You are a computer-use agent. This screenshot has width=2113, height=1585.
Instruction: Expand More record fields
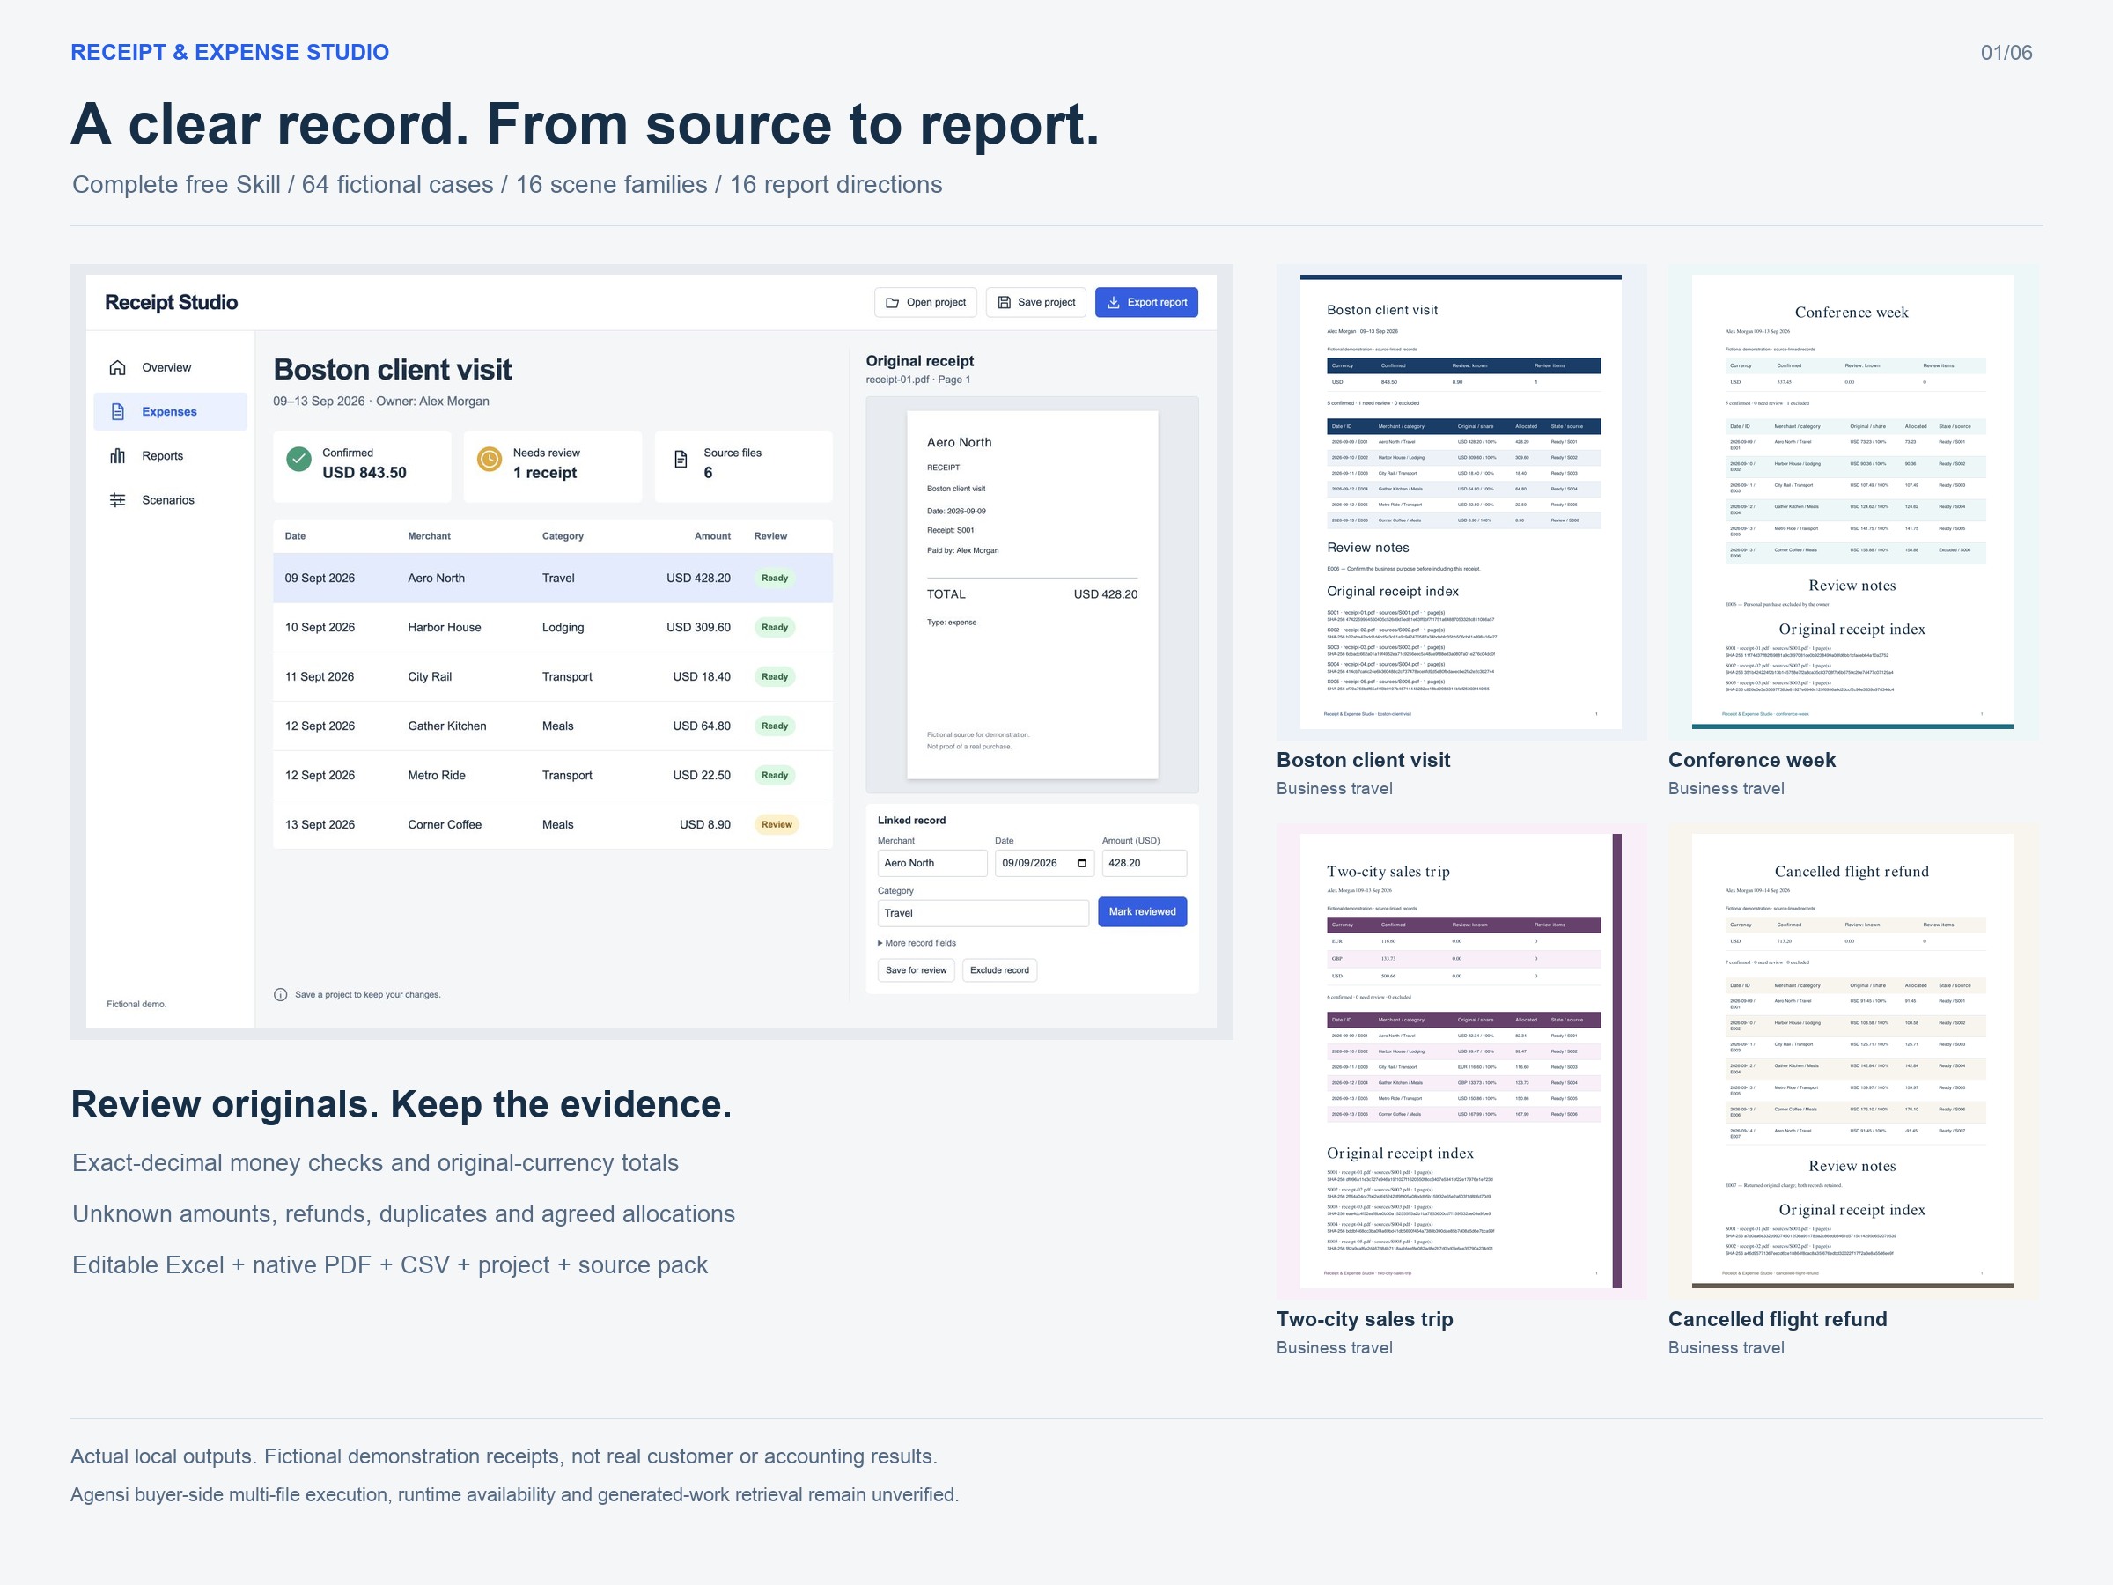pos(917,943)
